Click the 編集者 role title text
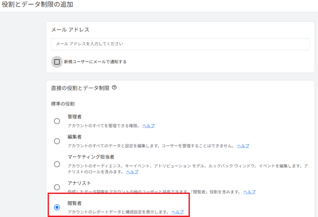The width and height of the screenshot is (318, 217). [75, 137]
